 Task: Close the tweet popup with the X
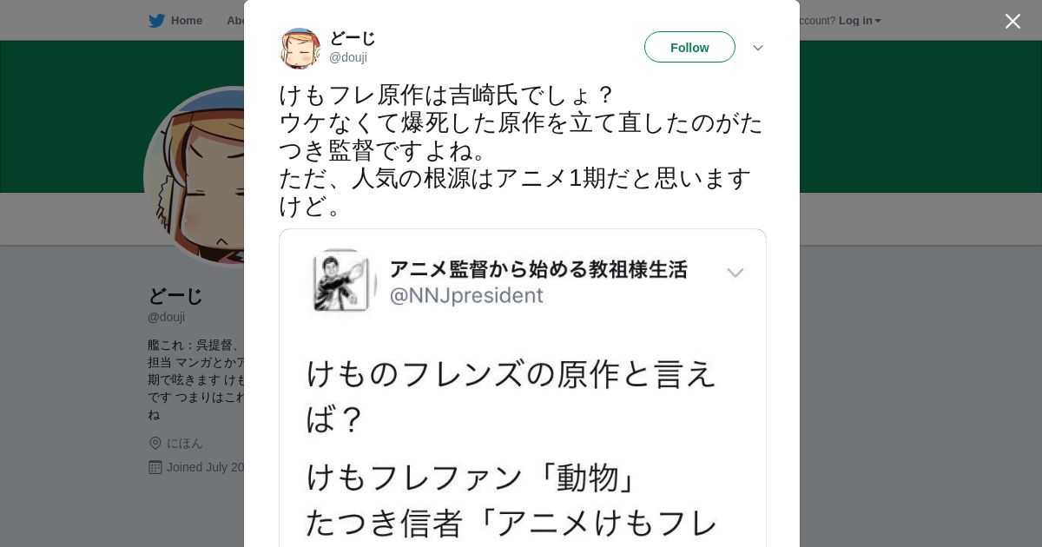1012,22
